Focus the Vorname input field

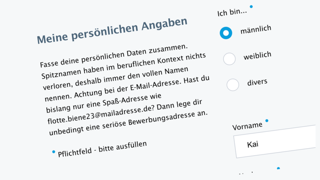pos(275,141)
